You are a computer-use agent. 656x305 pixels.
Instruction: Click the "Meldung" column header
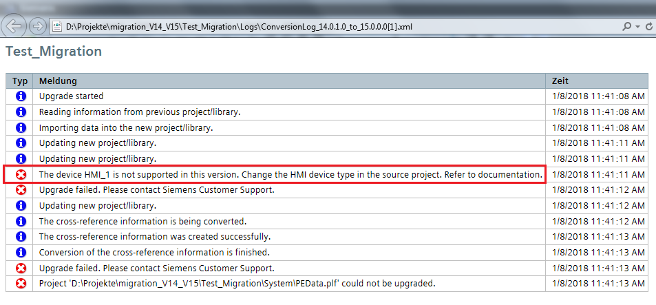tap(58, 81)
